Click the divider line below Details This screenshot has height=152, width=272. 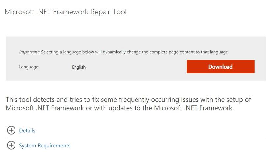tap(135, 138)
